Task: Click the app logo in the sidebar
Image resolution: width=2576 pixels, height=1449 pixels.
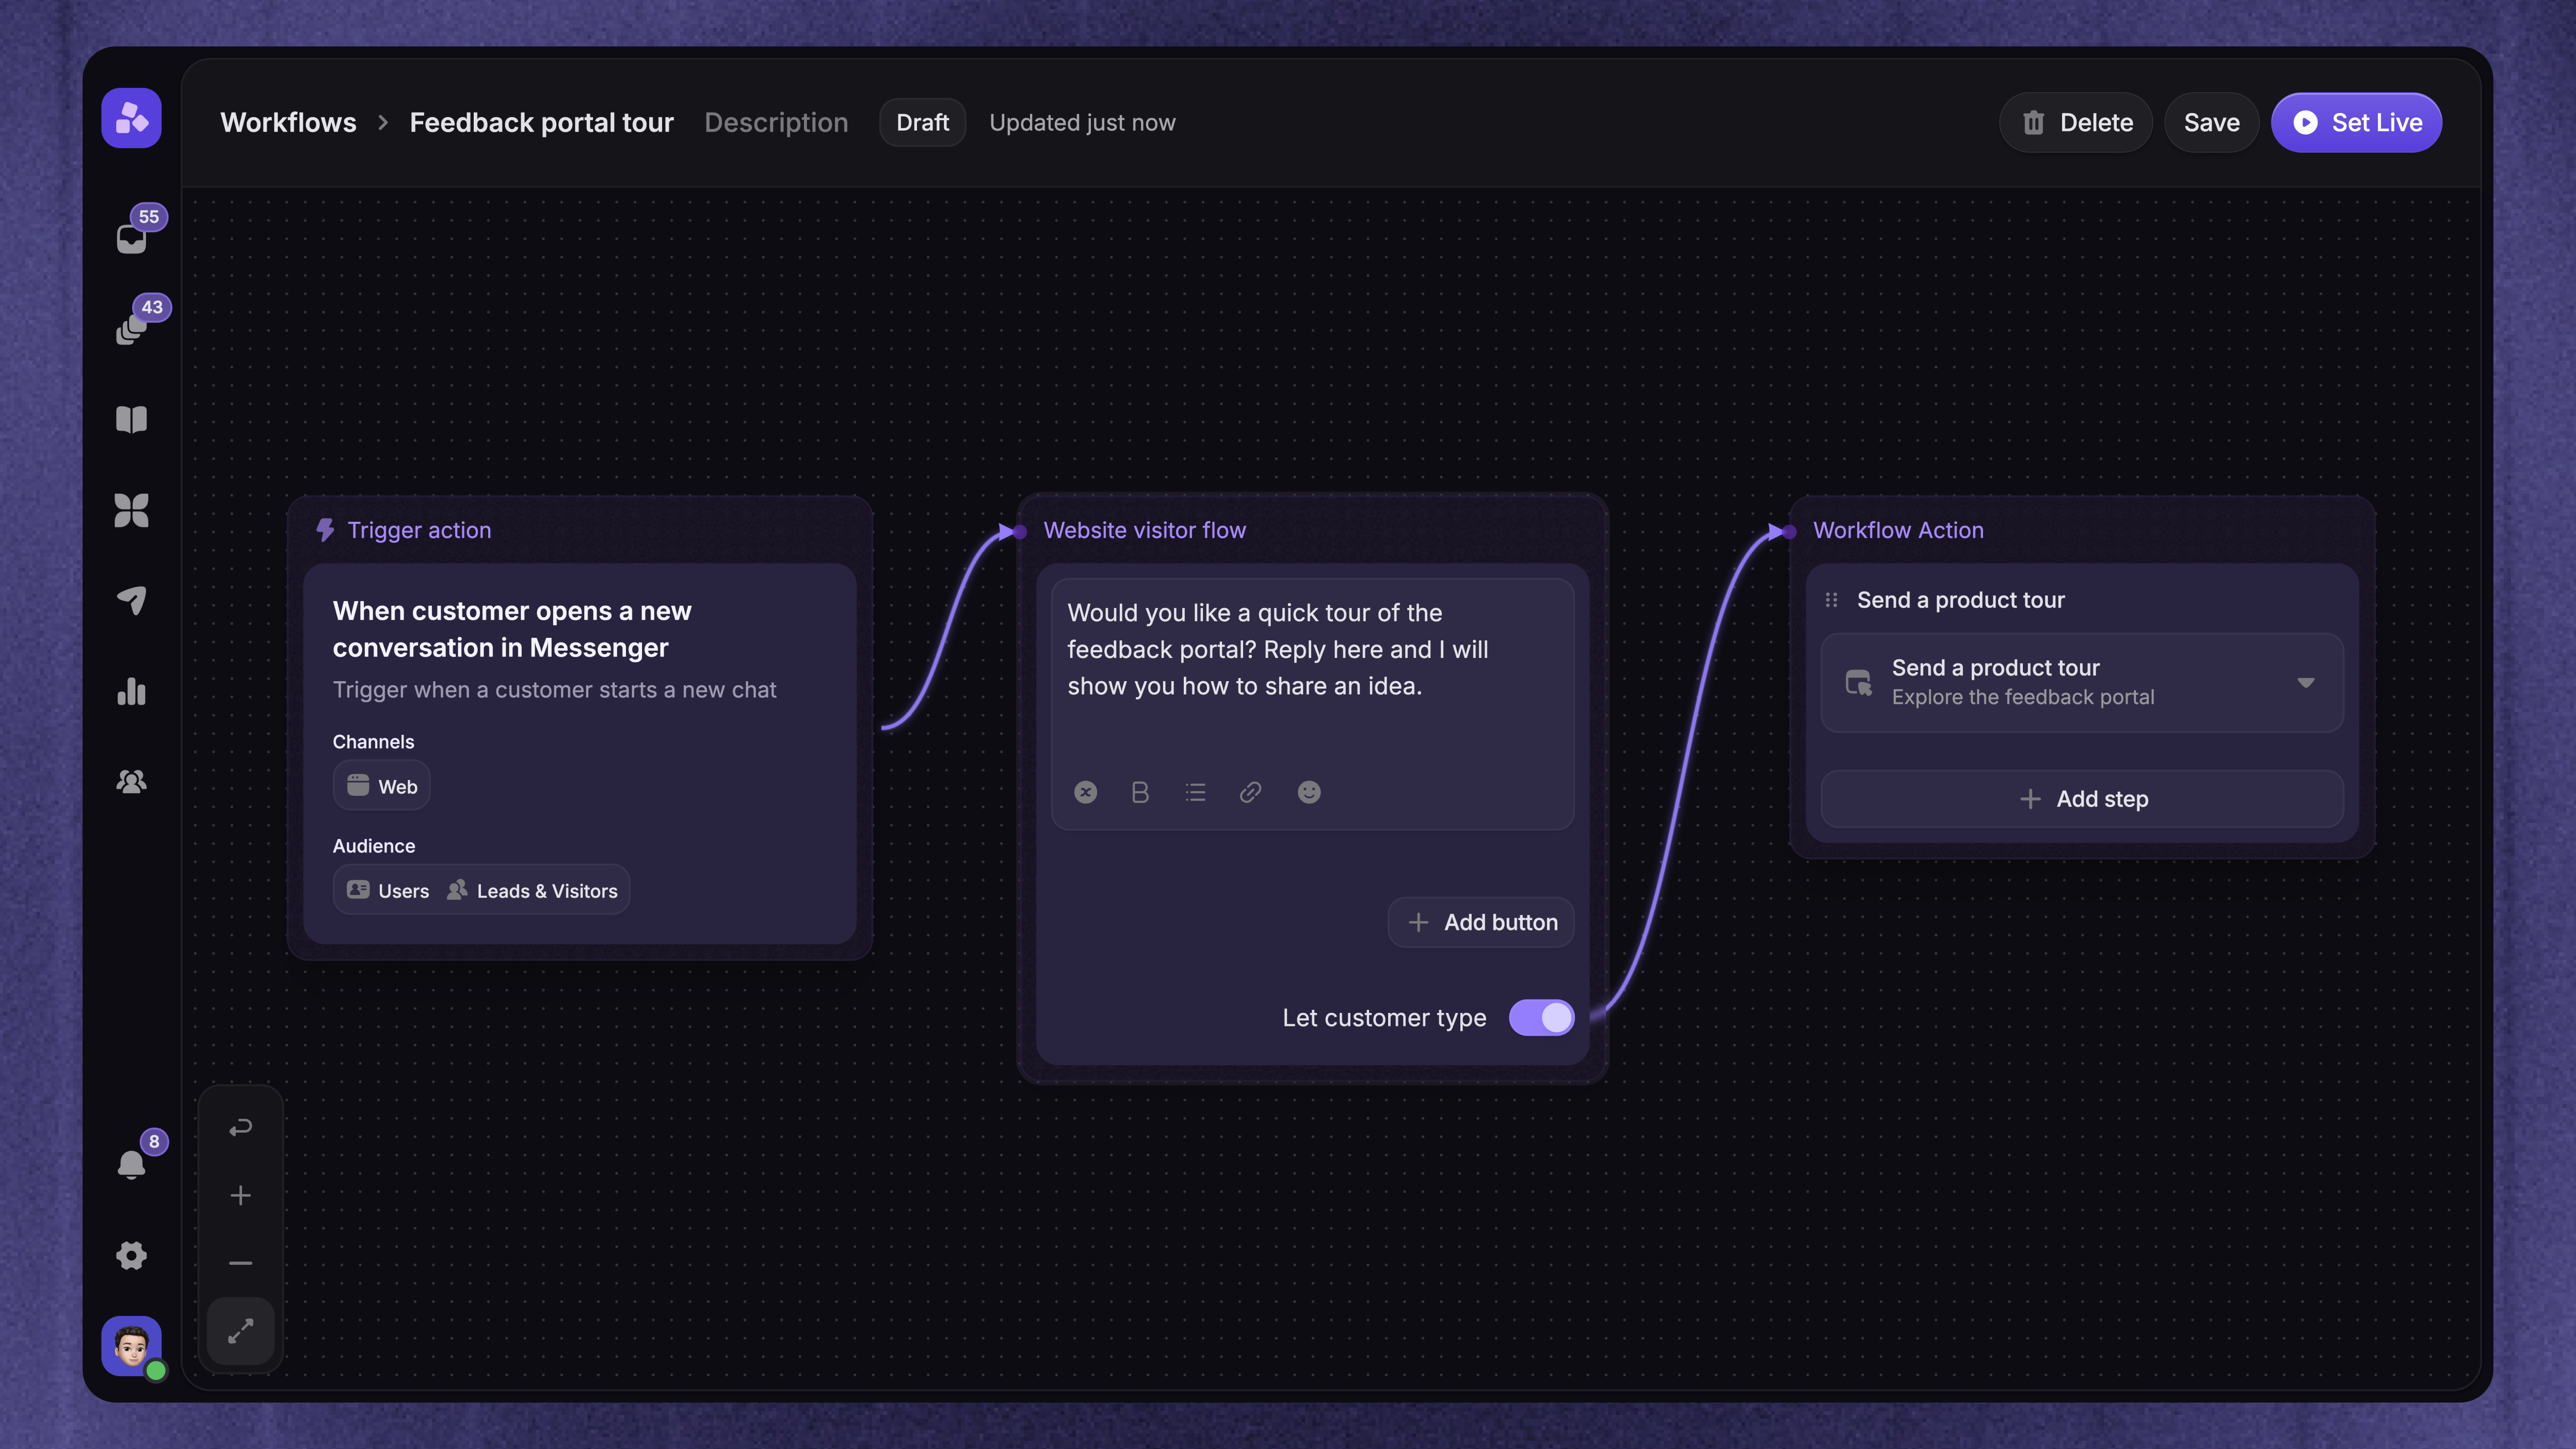Action: pyautogui.click(x=131, y=118)
